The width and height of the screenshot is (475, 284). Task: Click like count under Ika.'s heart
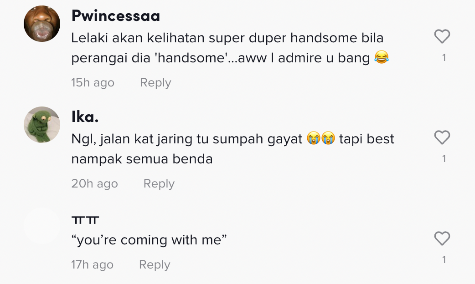(x=444, y=159)
